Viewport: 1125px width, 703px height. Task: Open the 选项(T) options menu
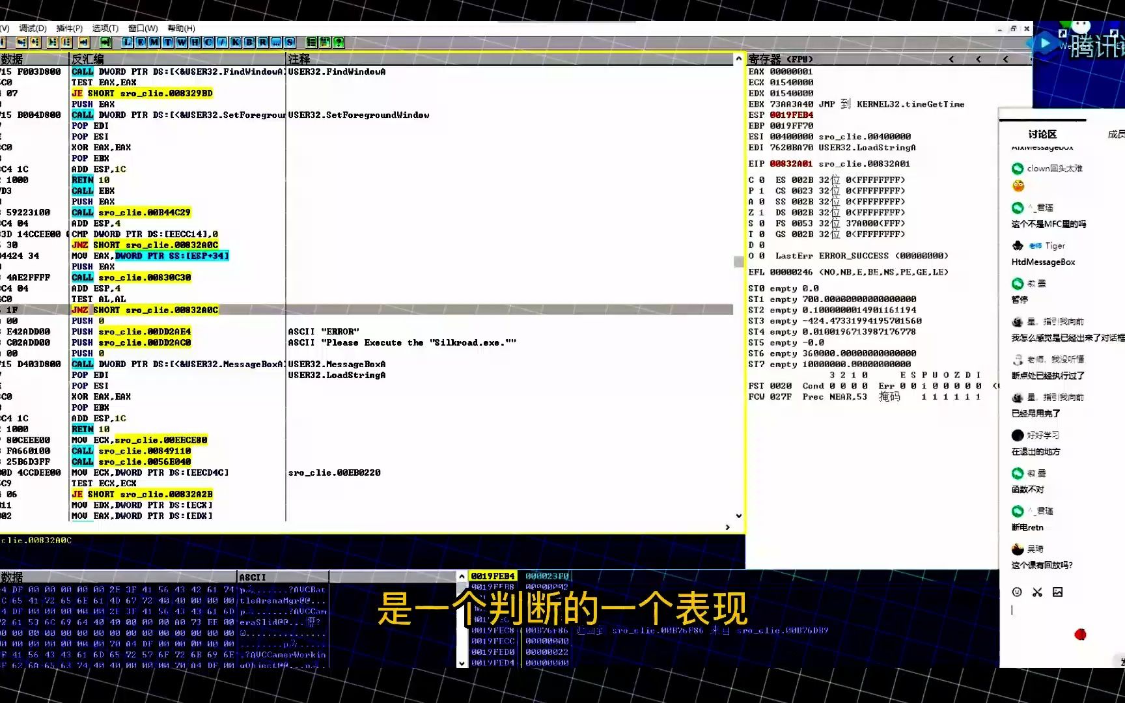click(x=105, y=28)
